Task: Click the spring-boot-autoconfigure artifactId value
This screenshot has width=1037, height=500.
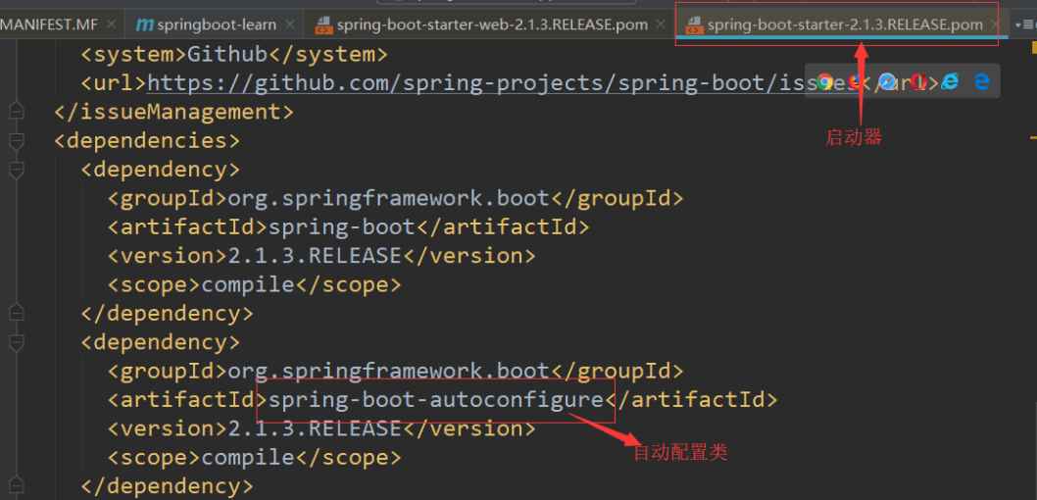Action: [436, 399]
